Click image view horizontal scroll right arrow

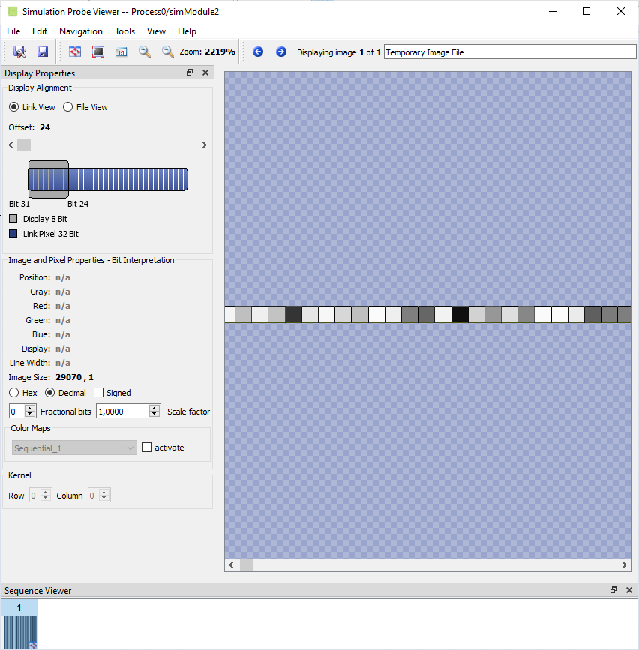point(625,565)
